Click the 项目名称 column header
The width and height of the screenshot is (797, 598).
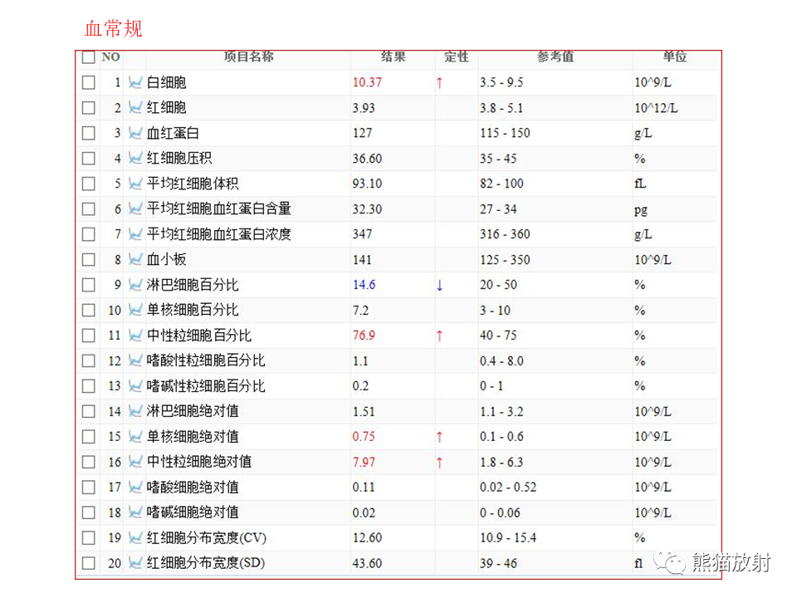[248, 56]
